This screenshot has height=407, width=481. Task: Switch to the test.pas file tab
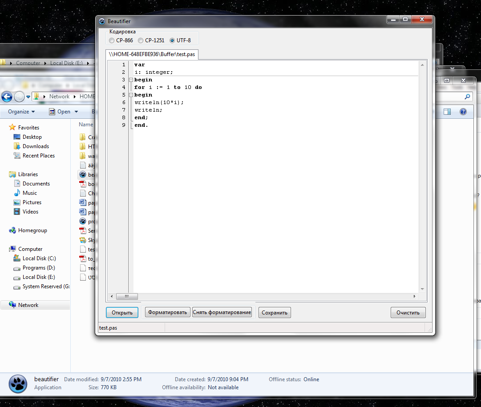click(x=153, y=54)
